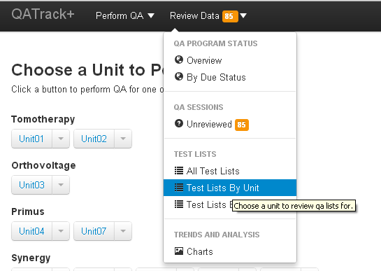Expand the dropdown arrow next to Unit01
The height and width of the screenshot is (271, 381).
(x=61, y=139)
